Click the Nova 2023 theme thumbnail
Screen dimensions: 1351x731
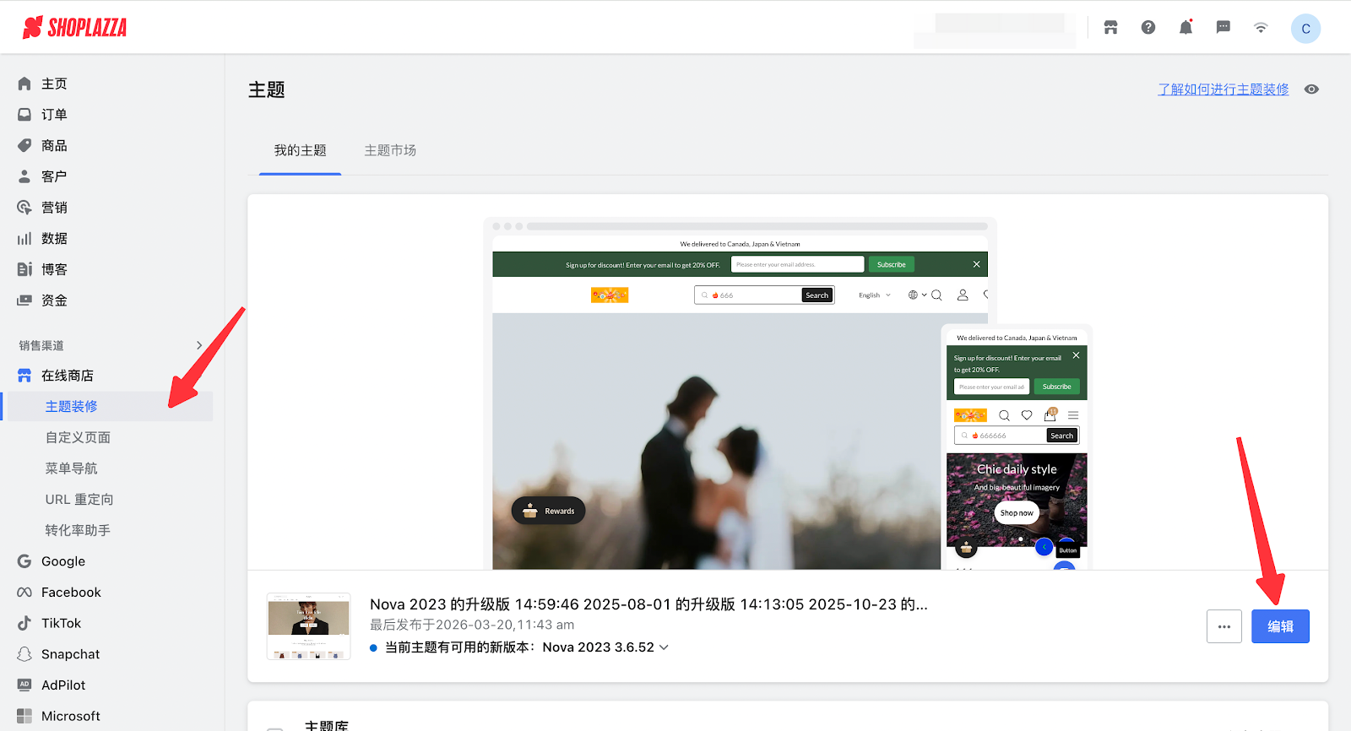308,626
